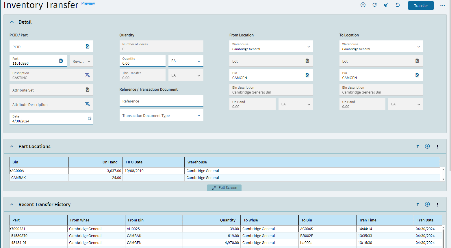Filter the Part Locations grid

[x=417, y=146]
